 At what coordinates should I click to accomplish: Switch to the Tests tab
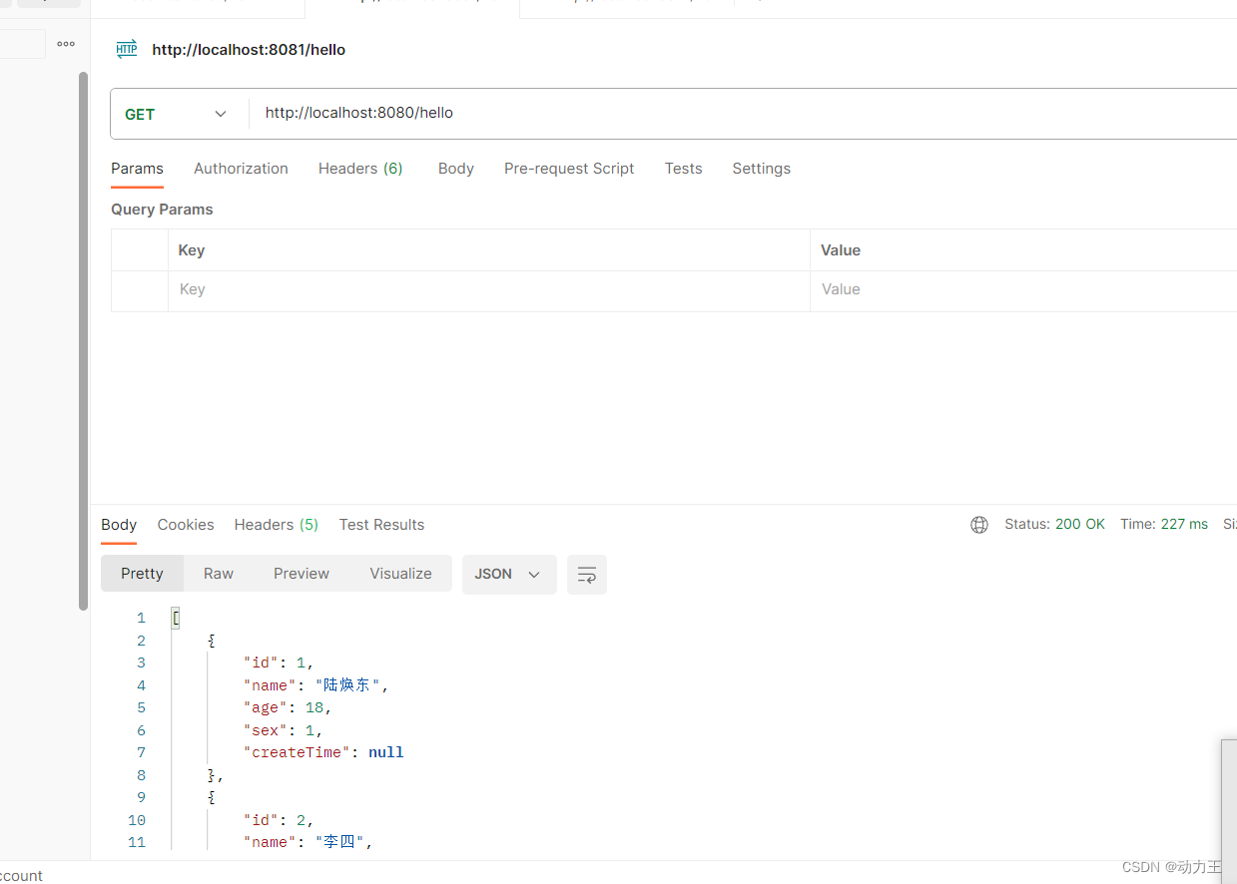pyautogui.click(x=683, y=169)
